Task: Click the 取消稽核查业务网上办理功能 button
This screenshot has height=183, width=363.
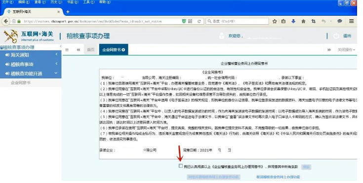Action: coord(278,177)
